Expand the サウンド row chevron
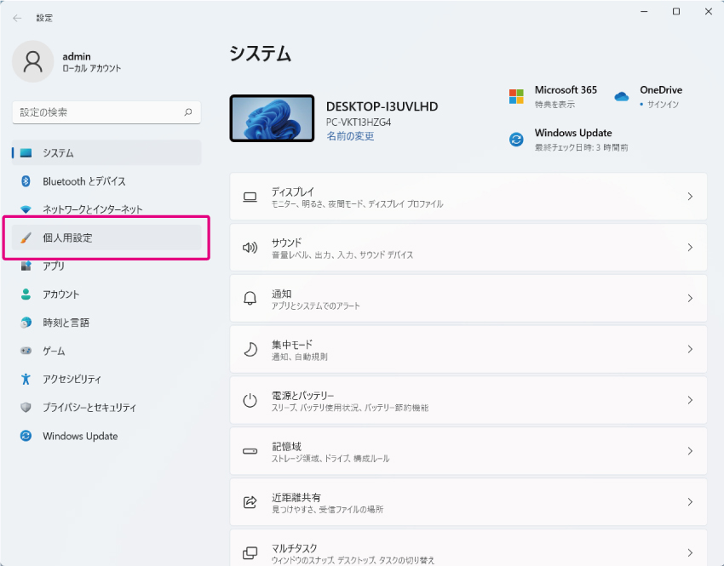 (690, 247)
